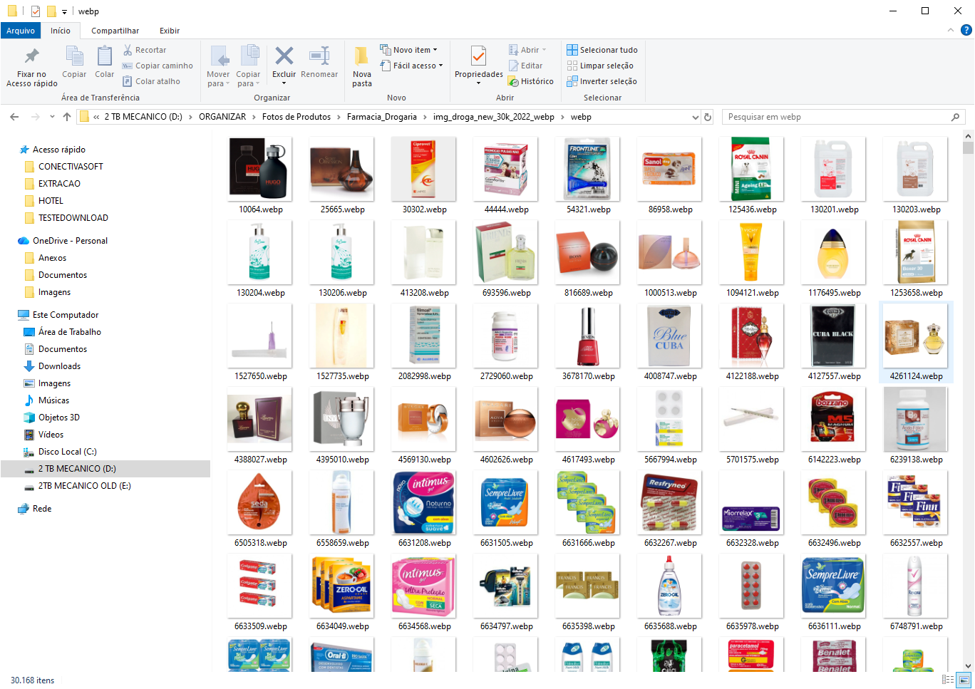Open Explorer help question mark icon
The height and width of the screenshot is (689, 975).
click(966, 30)
